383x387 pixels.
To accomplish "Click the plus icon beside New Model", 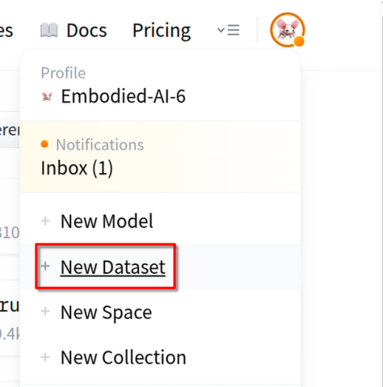I will click(45, 221).
